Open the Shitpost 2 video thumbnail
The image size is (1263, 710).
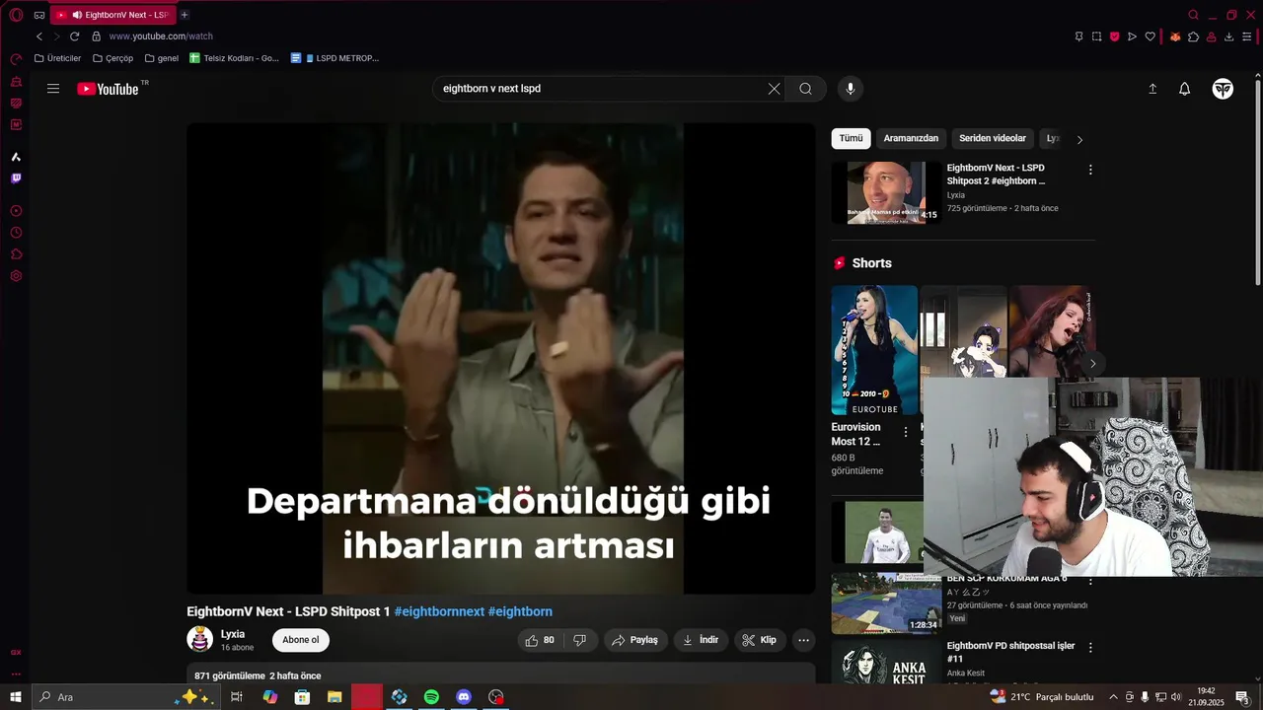coord(886,192)
